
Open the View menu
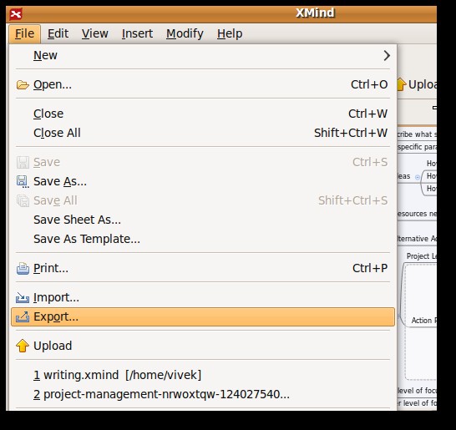click(95, 33)
